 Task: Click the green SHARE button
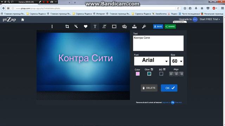[x=170, y=27]
